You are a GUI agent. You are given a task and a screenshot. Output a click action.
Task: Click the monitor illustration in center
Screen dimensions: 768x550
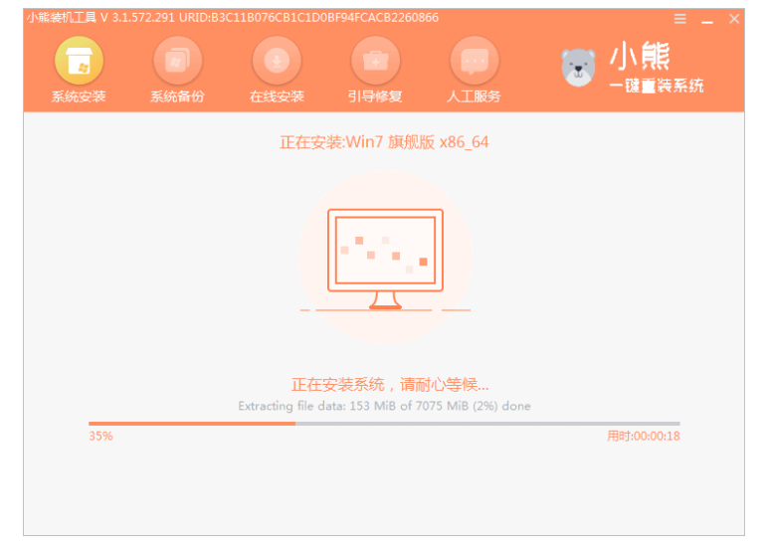pos(385,259)
